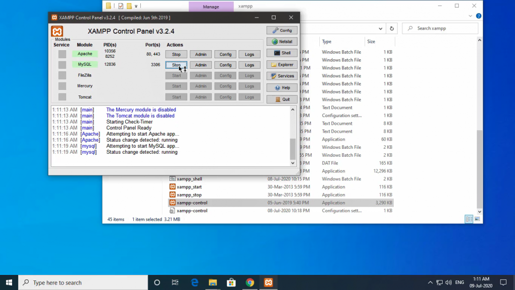Open Apache Admin page
The width and height of the screenshot is (515, 290).
tap(201, 54)
